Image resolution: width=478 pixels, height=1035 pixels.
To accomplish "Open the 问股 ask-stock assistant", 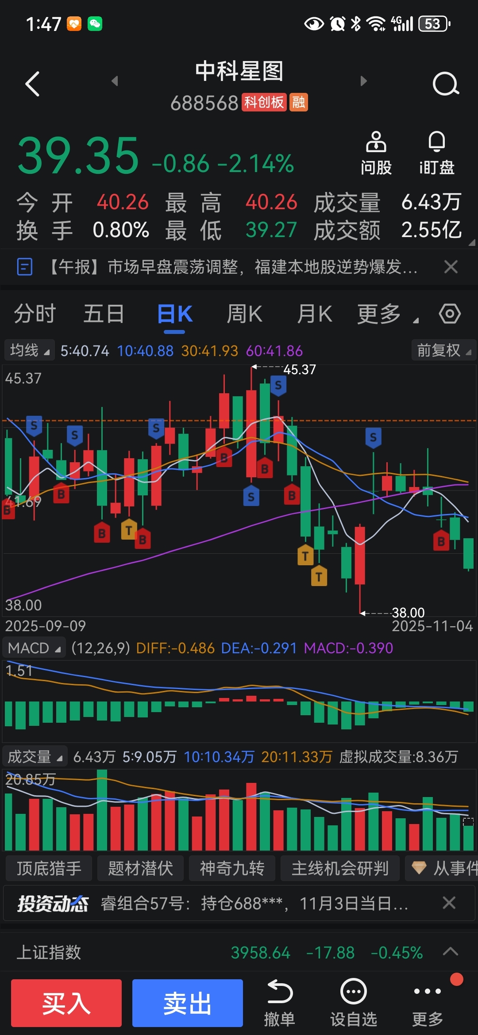I will (x=376, y=153).
